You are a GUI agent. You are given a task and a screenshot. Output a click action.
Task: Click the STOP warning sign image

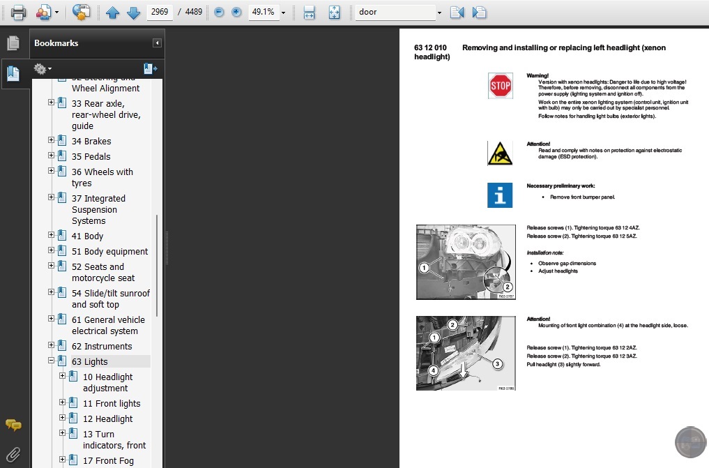[x=500, y=86]
